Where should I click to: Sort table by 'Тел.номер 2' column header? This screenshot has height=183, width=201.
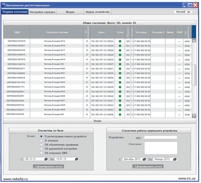click(x=158, y=32)
